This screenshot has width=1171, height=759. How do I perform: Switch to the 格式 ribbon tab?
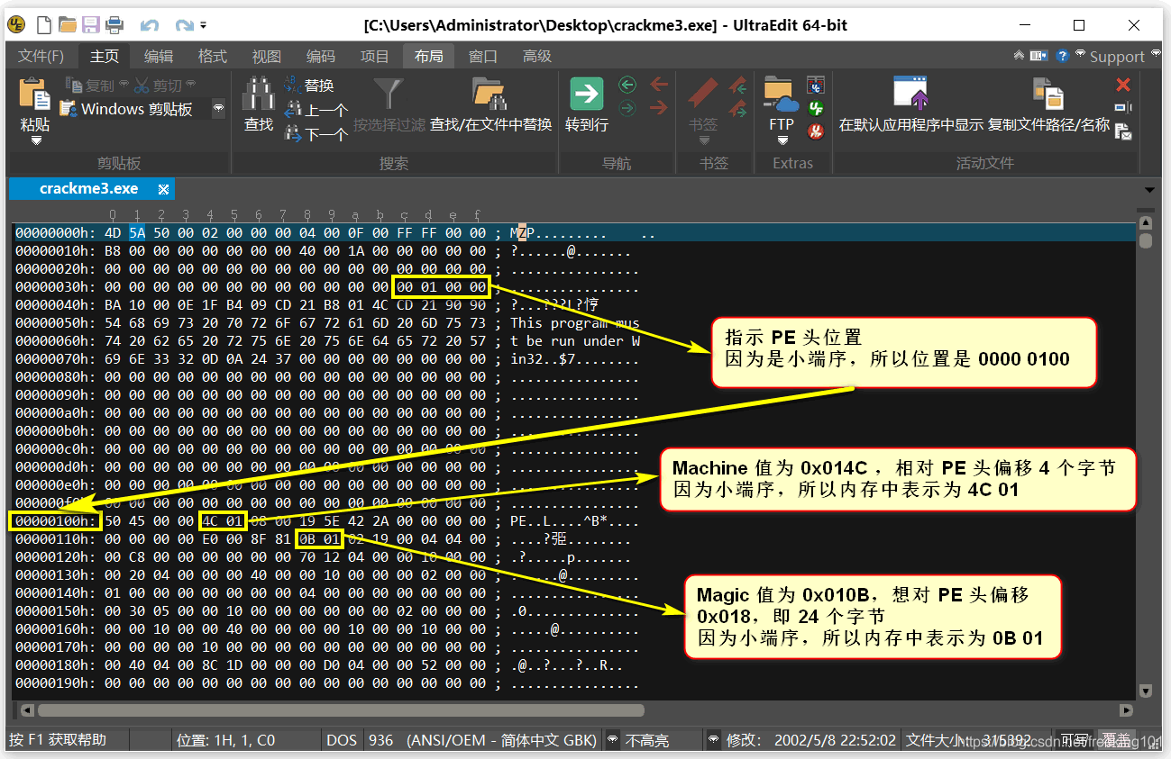213,56
